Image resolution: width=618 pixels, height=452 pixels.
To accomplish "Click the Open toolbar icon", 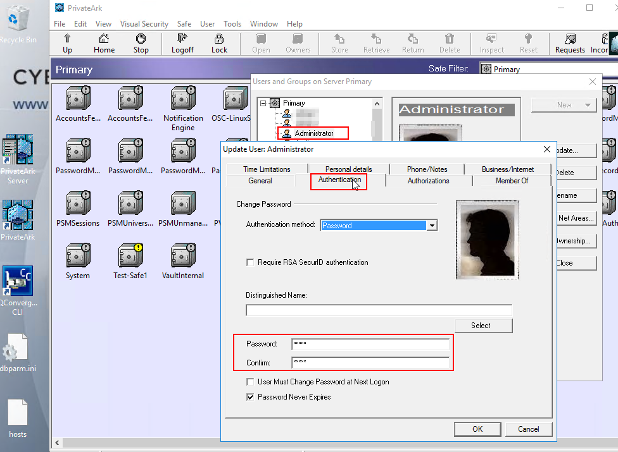I will [261, 44].
